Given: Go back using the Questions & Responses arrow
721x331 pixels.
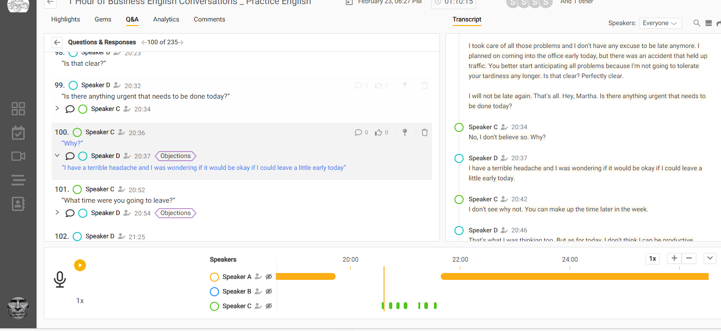Looking at the screenshot, I should (57, 42).
